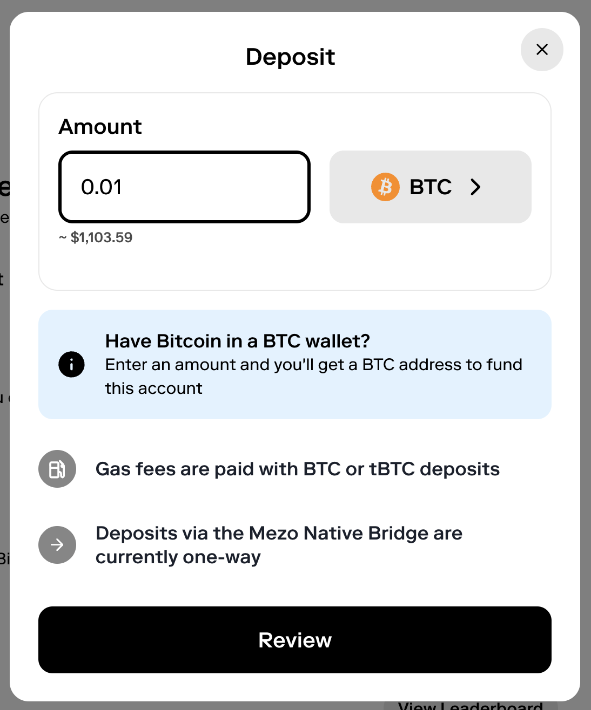Click the black info circle icon

[x=71, y=364]
